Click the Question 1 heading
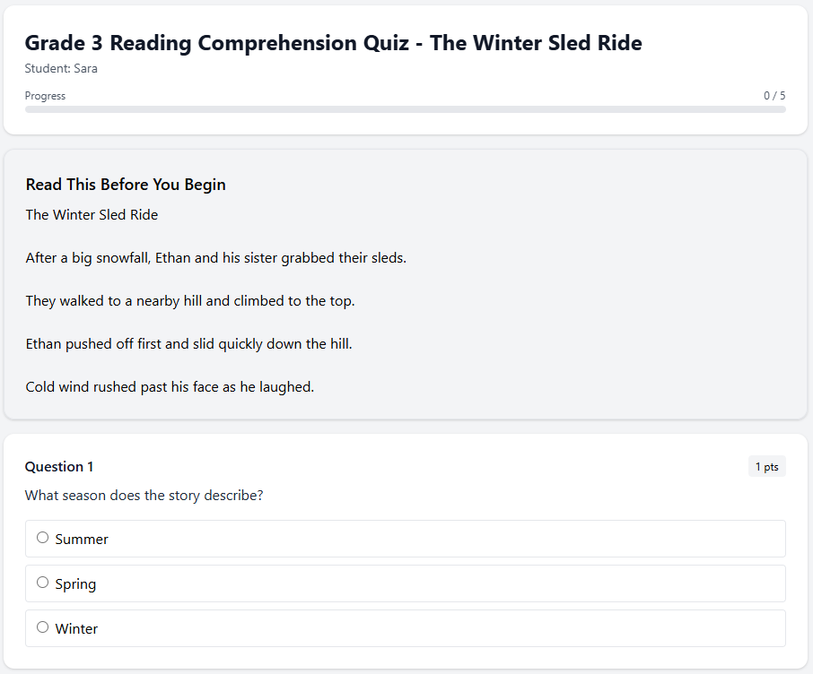 click(x=59, y=466)
